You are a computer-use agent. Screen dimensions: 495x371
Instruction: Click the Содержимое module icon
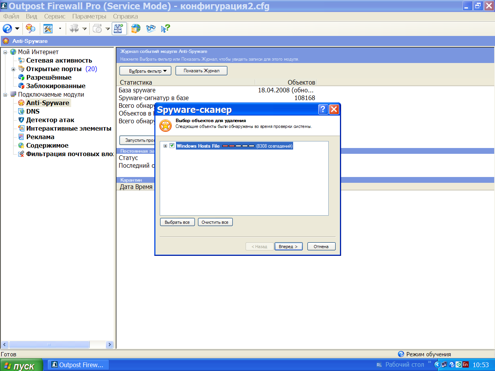pyautogui.click(x=21, y=145)
